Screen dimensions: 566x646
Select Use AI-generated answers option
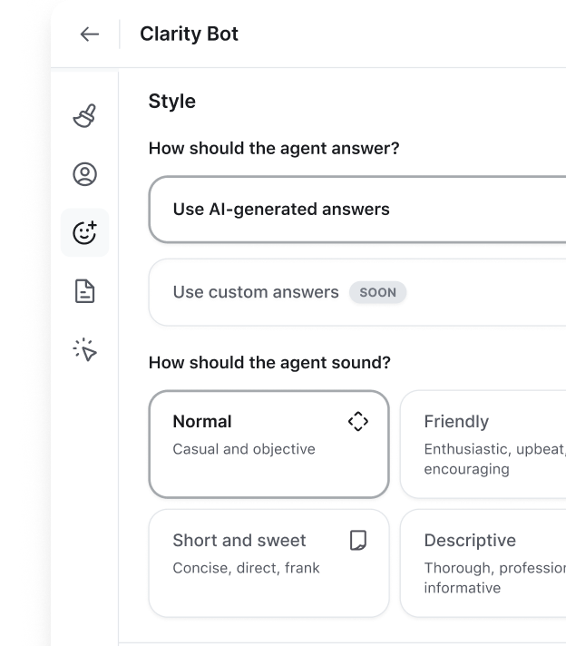[281, 210]
